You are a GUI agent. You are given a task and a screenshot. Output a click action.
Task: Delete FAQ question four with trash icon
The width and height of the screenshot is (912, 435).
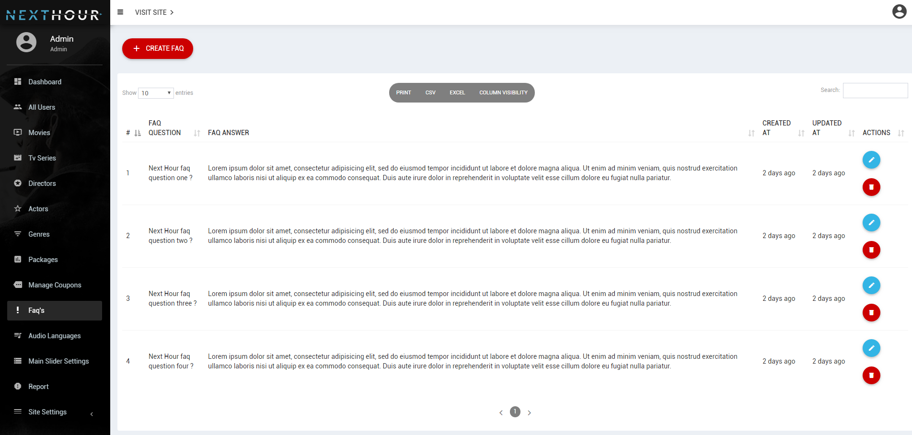tap(871, 375)
